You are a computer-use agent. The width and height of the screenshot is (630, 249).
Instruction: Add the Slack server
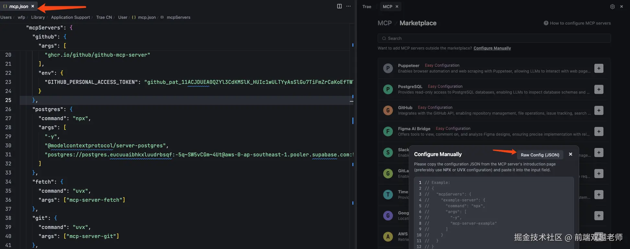599,153
